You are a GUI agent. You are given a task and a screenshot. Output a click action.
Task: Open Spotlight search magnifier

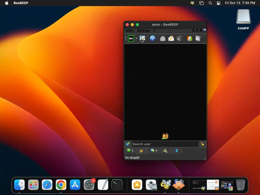[210, 3]
